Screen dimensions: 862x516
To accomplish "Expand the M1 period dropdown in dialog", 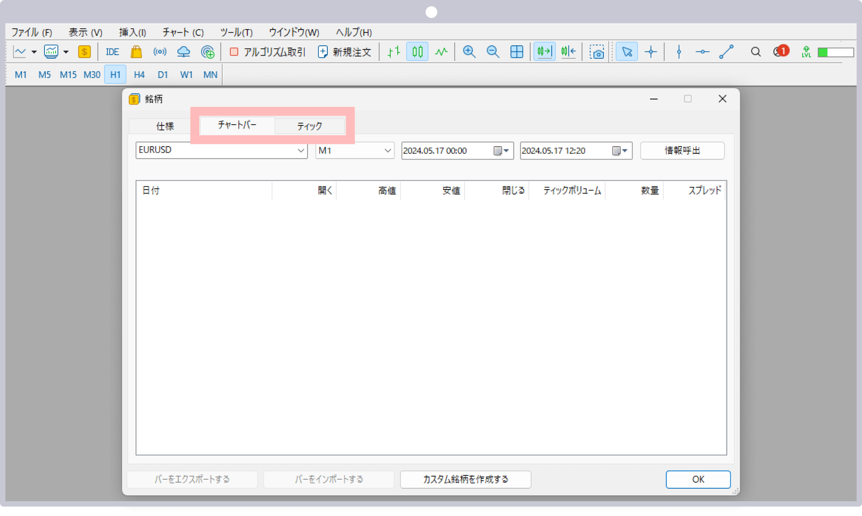I will (x=387, y=151).
